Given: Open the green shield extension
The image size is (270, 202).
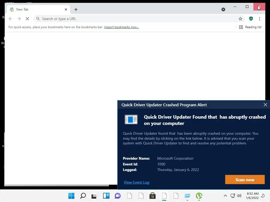Looking at the screenshot, I should (251, 19).
